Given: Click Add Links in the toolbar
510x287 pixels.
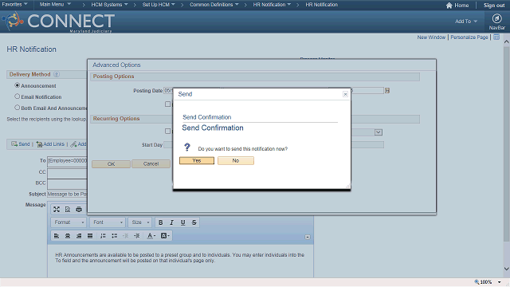Looking at the screenshot, I should [50, 144].
